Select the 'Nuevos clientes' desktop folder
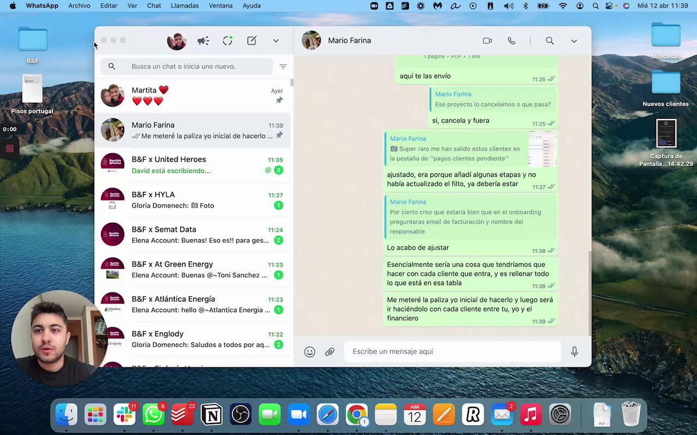The image size is (697, 435). click(x=665, y=88)
